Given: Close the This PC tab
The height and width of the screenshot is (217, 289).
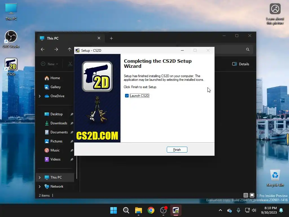Looking at the screenshot, I should click(x=99, y=38).
